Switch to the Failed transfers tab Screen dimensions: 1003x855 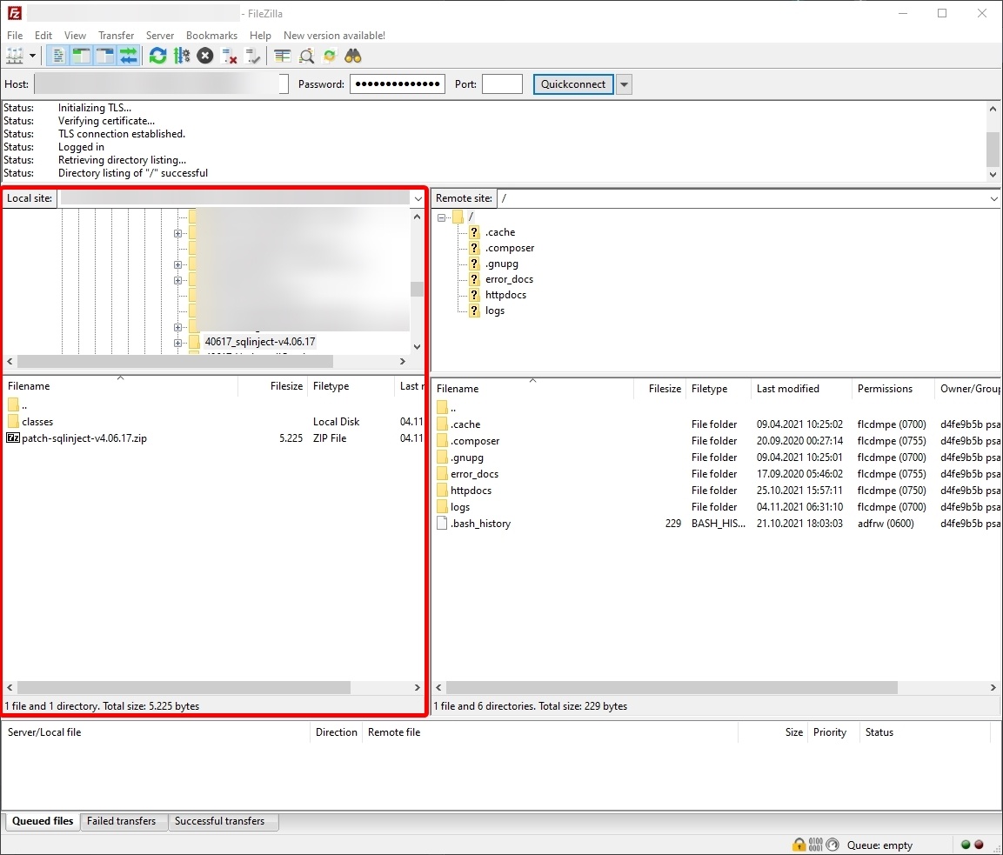pyautogui.click(x=121, y=821)
